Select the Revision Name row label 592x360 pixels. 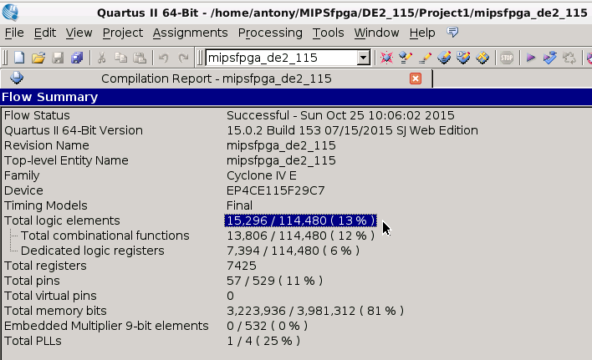coord(47,145)
